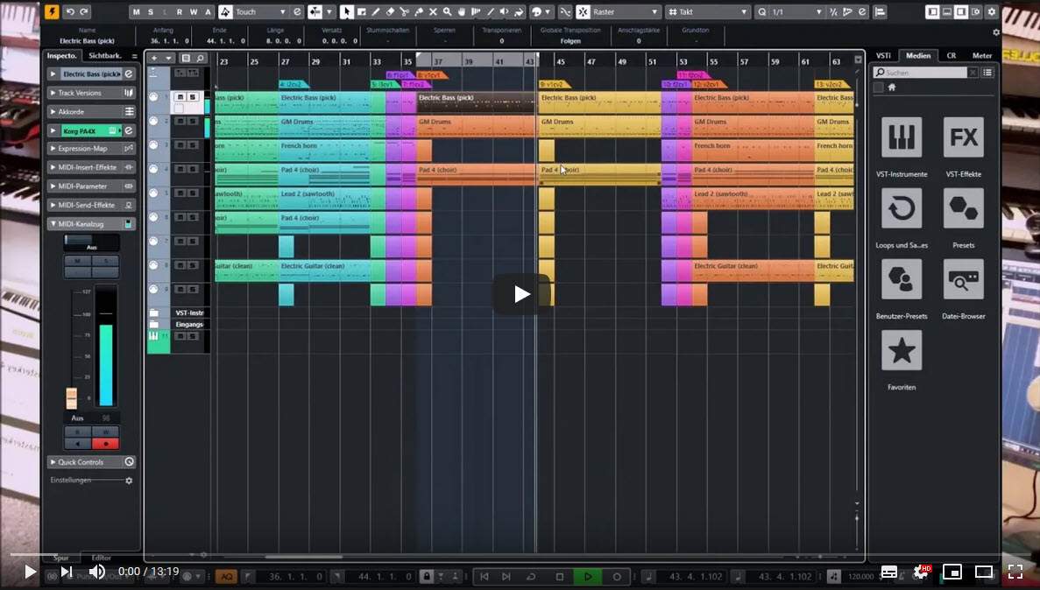Enter fullscreen mode on the video player
Image resolution: width=1040 pixels, height=590 pixels.
(x=1015, y=572)
